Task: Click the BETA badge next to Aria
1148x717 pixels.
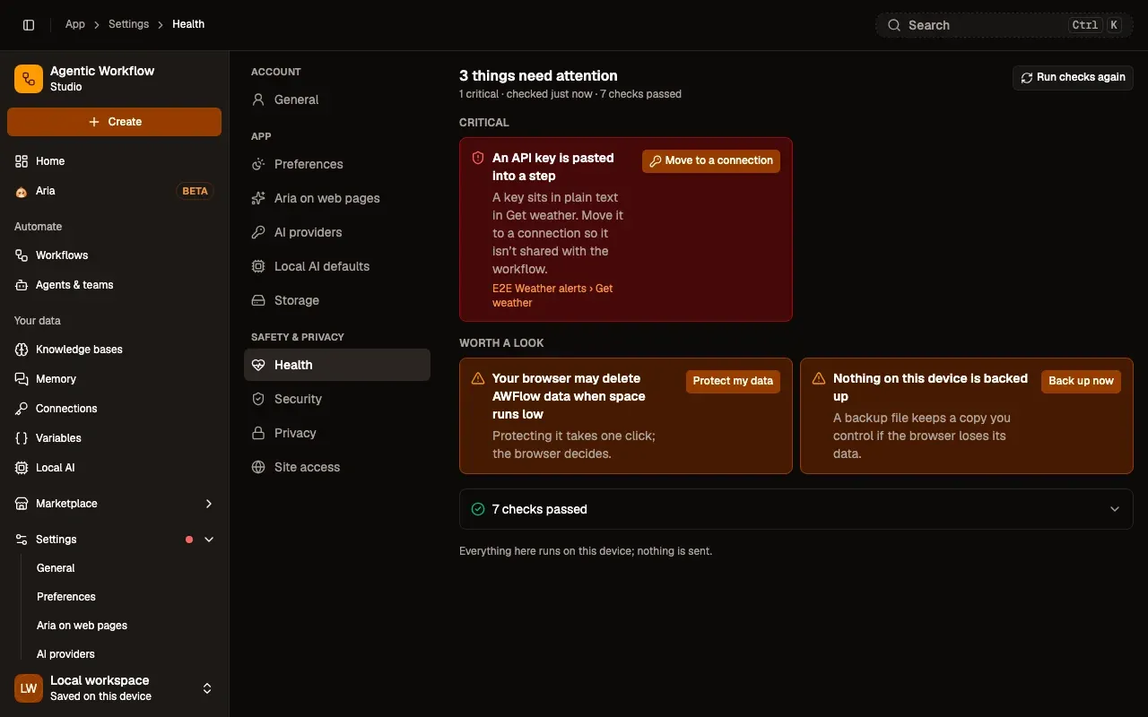Action: (x=195, y=191)
